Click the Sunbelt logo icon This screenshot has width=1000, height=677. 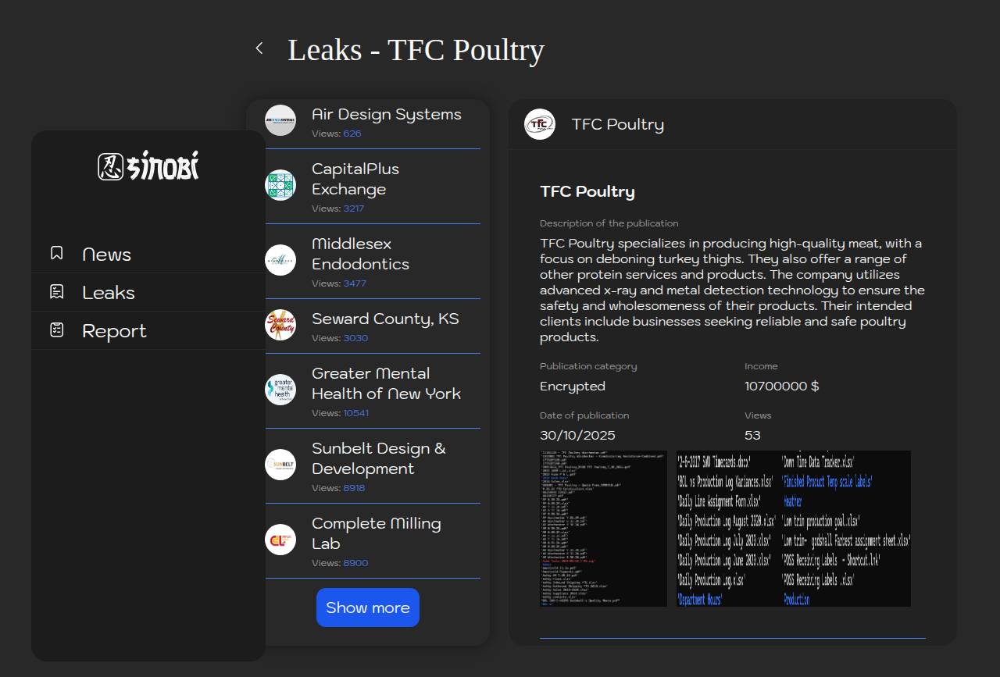(x=280, y=465)
